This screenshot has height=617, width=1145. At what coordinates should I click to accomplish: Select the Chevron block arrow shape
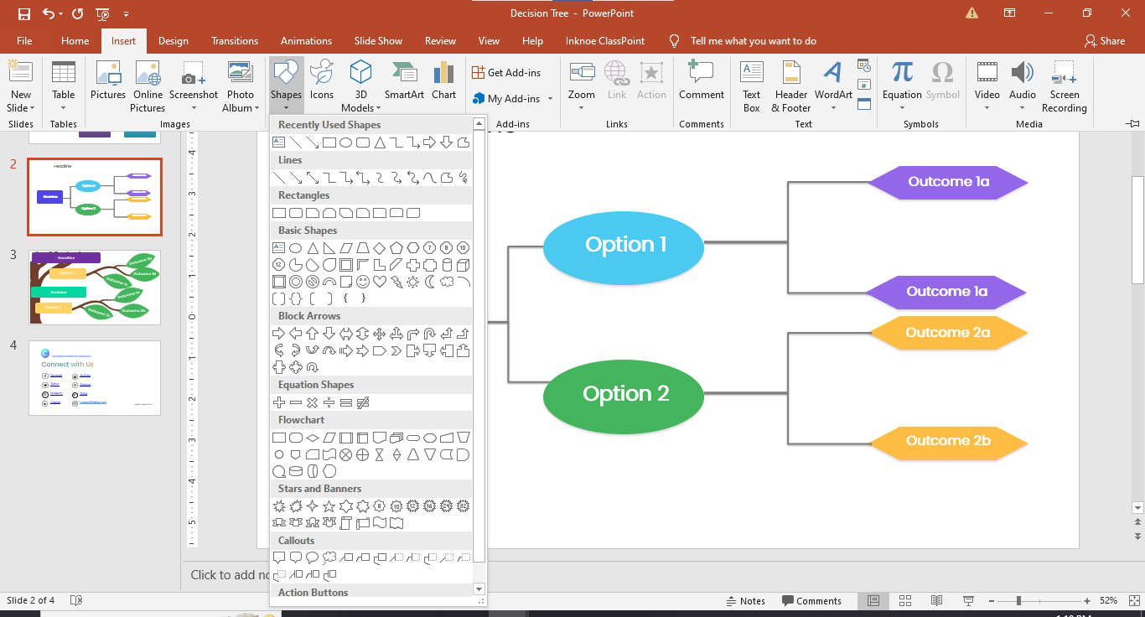[396, 350]
